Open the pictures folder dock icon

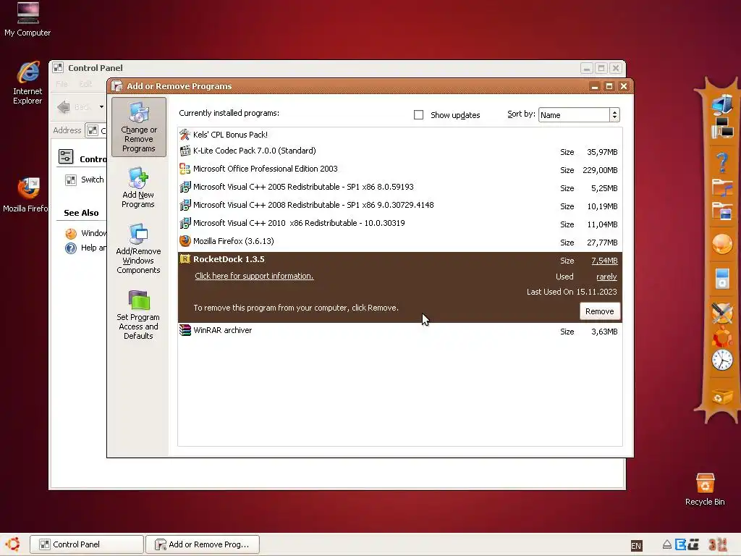coord(722,211)
